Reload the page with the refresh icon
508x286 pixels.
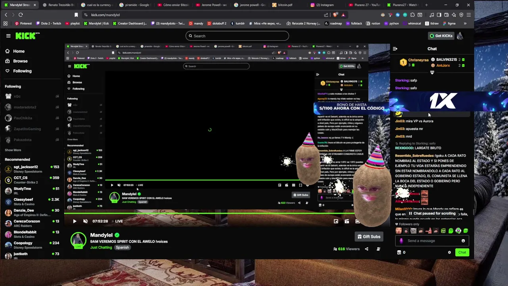[x=21, y=15]
